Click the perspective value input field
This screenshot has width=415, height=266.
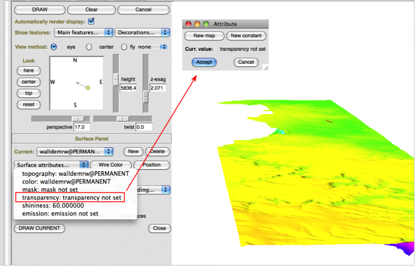[83, 127]
